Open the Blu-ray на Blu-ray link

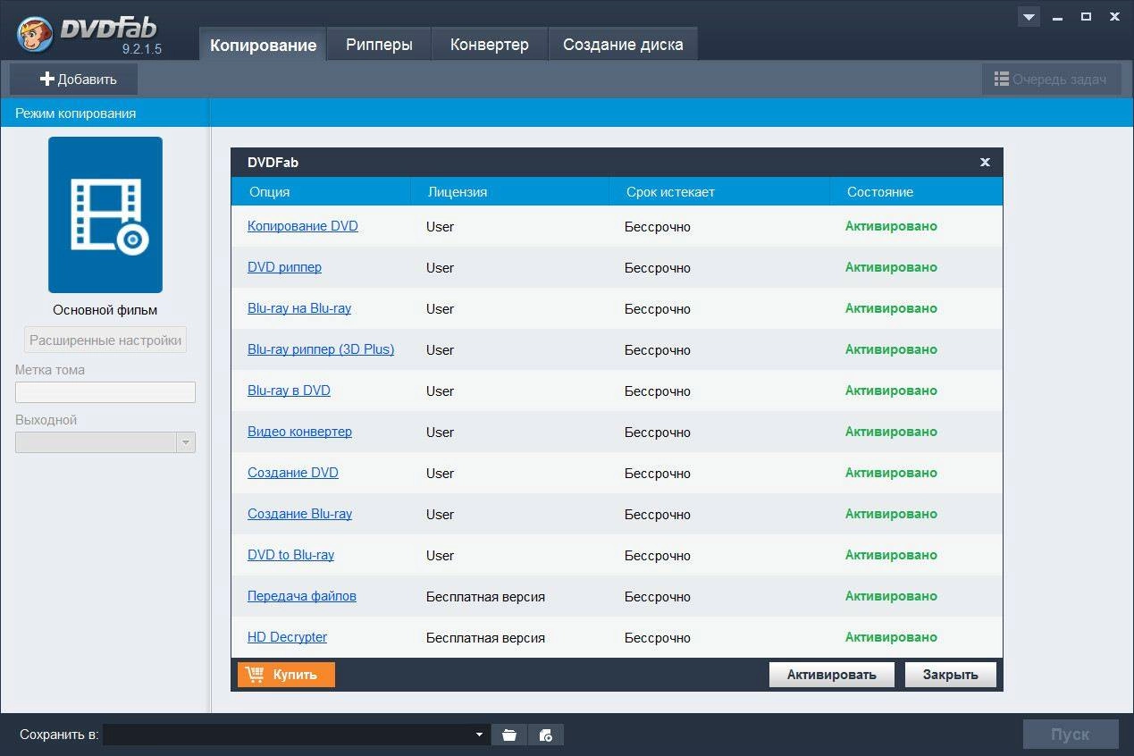[299, 308]
